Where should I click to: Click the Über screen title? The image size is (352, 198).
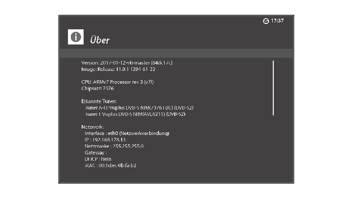pos(100,40)
